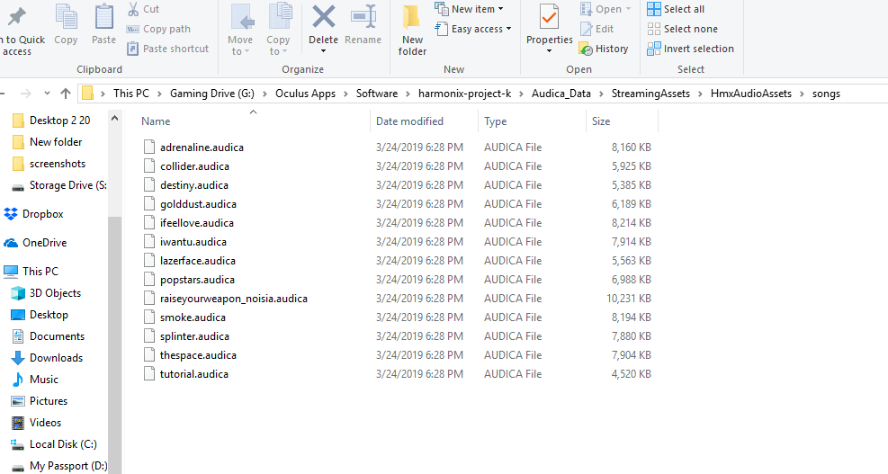Select the lazerface.audica file
The image size is (888, 474).
(198, 261)
